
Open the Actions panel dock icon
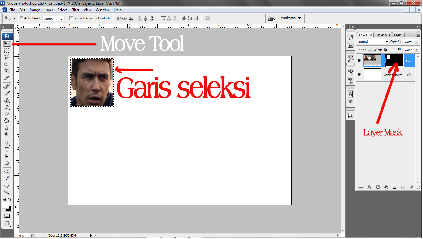click(351, 46)
